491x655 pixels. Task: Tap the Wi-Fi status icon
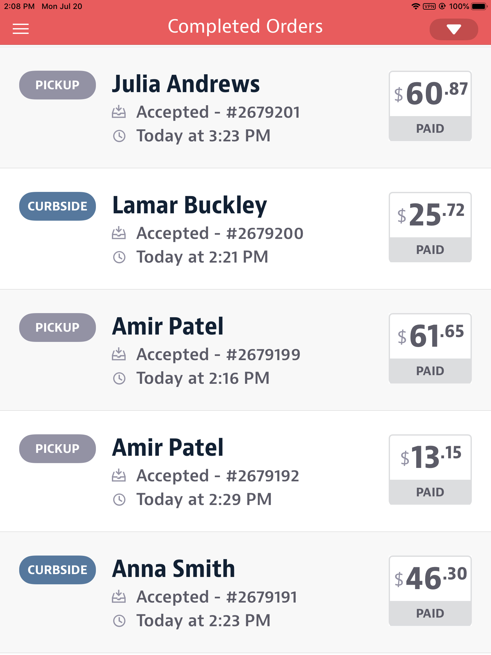415,6
